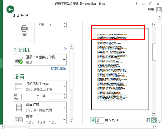Image resolution: width=162 pixels, height=129 pixels.
Task: Click the 就绪 printer status text
Action: (x=29, y=63)
